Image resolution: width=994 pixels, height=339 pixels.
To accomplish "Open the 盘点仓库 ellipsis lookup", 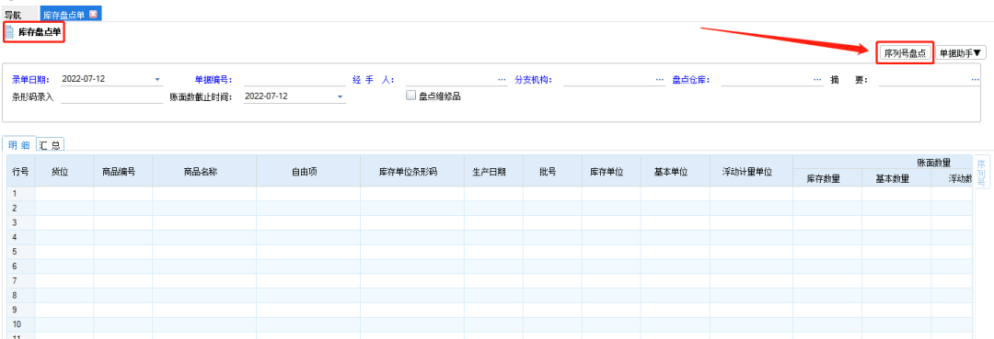I will pos(818,80).
